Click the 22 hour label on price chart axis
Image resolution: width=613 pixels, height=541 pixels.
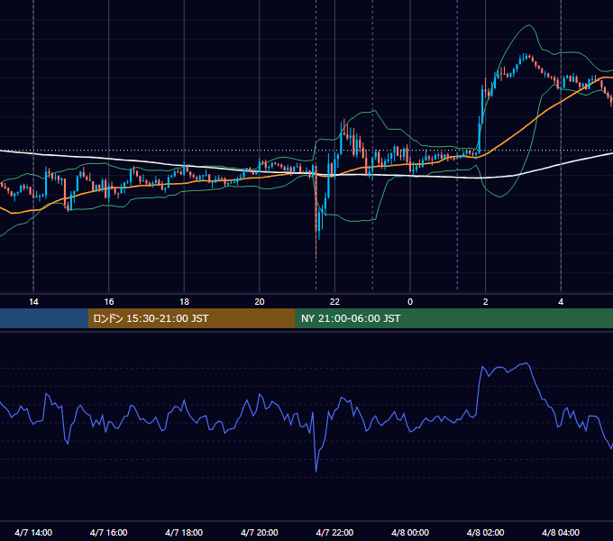pos(334,302)
